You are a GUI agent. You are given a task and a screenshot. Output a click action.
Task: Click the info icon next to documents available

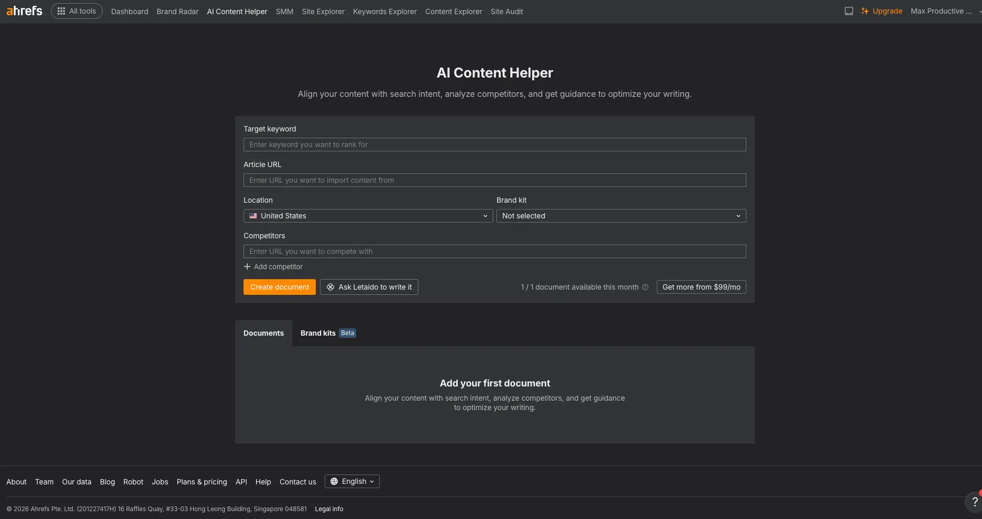[x=645, y=287]
